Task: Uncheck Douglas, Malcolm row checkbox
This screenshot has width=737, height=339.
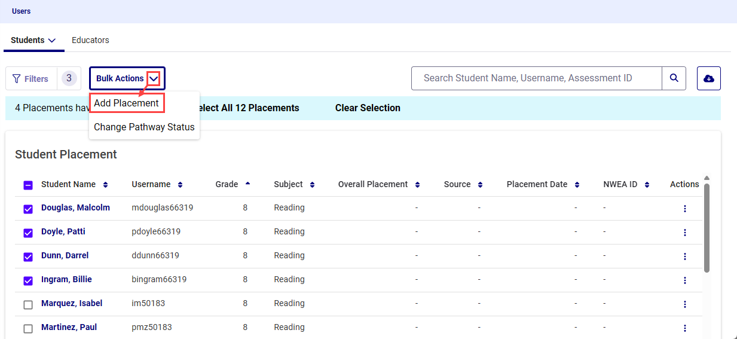Action: [x=28, y=209]
